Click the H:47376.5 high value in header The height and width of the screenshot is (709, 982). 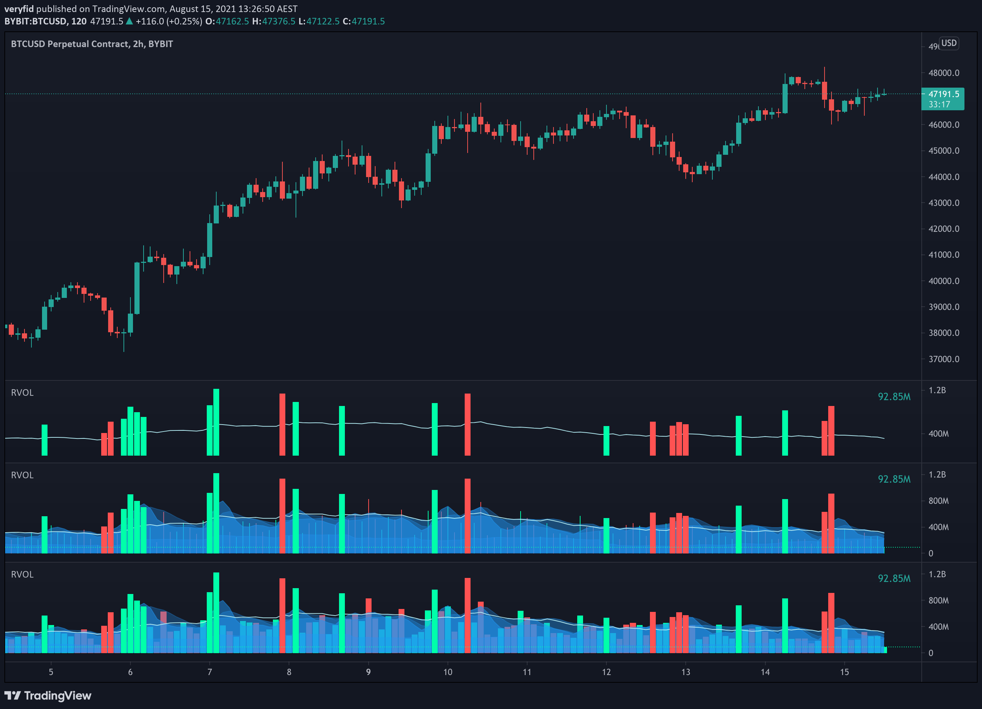[274, 21]
